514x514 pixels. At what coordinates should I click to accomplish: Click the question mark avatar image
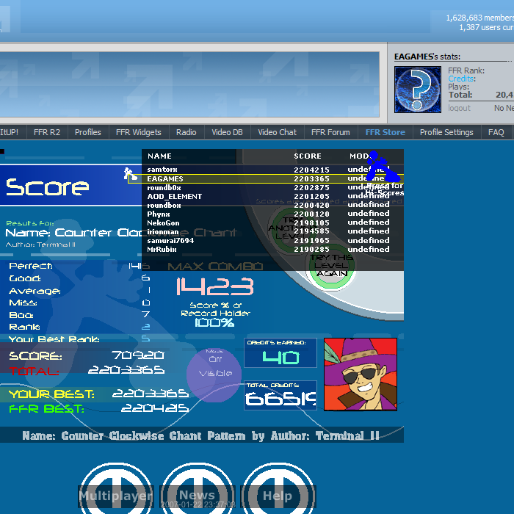point(418,90)
